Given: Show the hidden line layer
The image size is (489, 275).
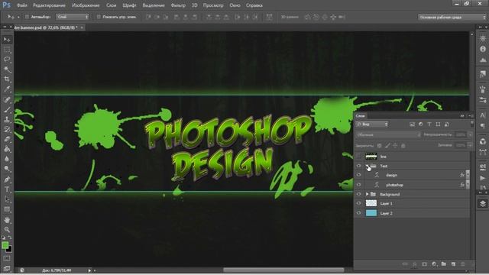Looking at the screenshot, I should tap(358, 156).
